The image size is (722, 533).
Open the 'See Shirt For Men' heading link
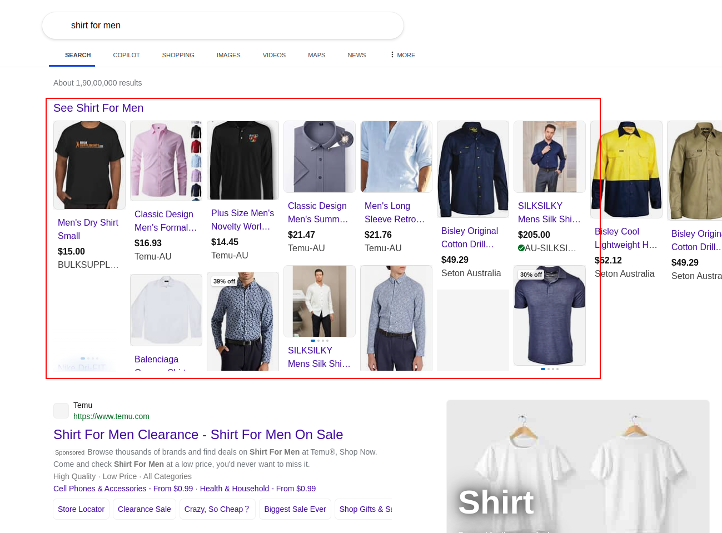(98, 108)
